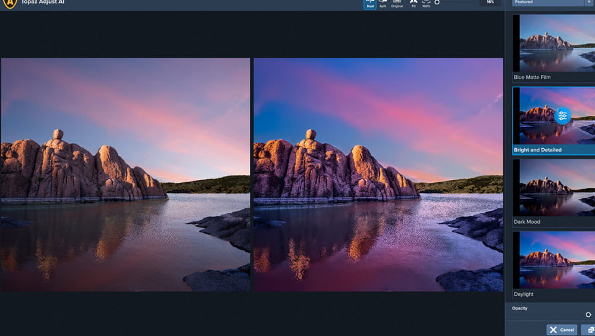Click the Daylight preset label
This screenshot has height=336, width=595.
click(x=523, y=294)
